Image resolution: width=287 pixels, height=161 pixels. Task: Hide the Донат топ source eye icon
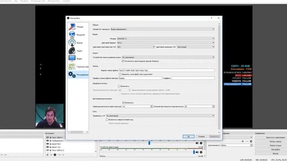[48, 147]
